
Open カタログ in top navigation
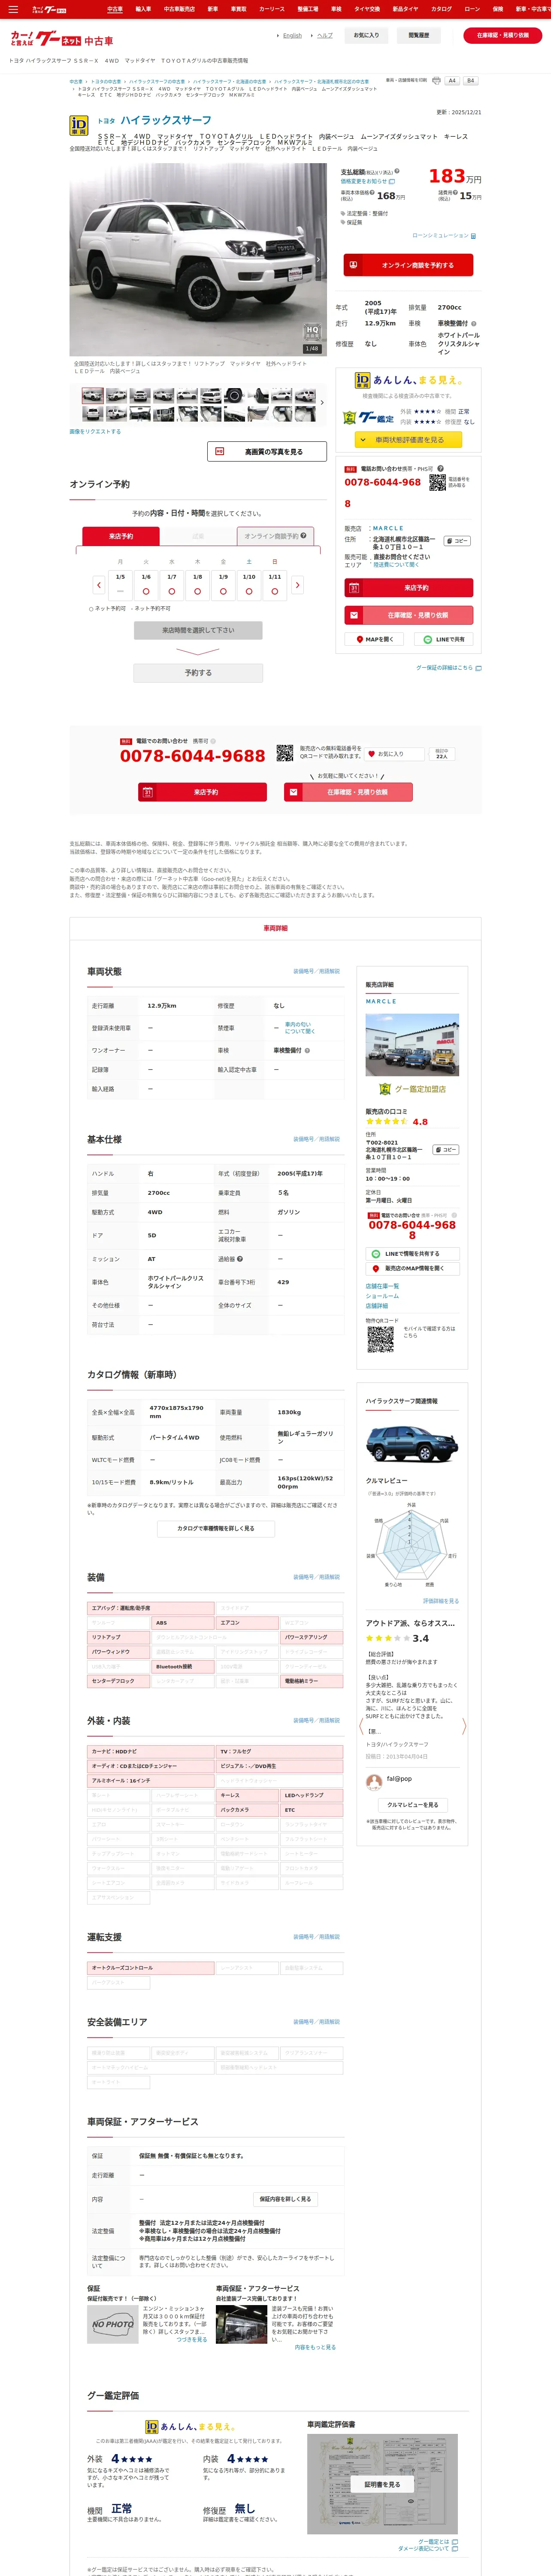(x=441, y=9)
